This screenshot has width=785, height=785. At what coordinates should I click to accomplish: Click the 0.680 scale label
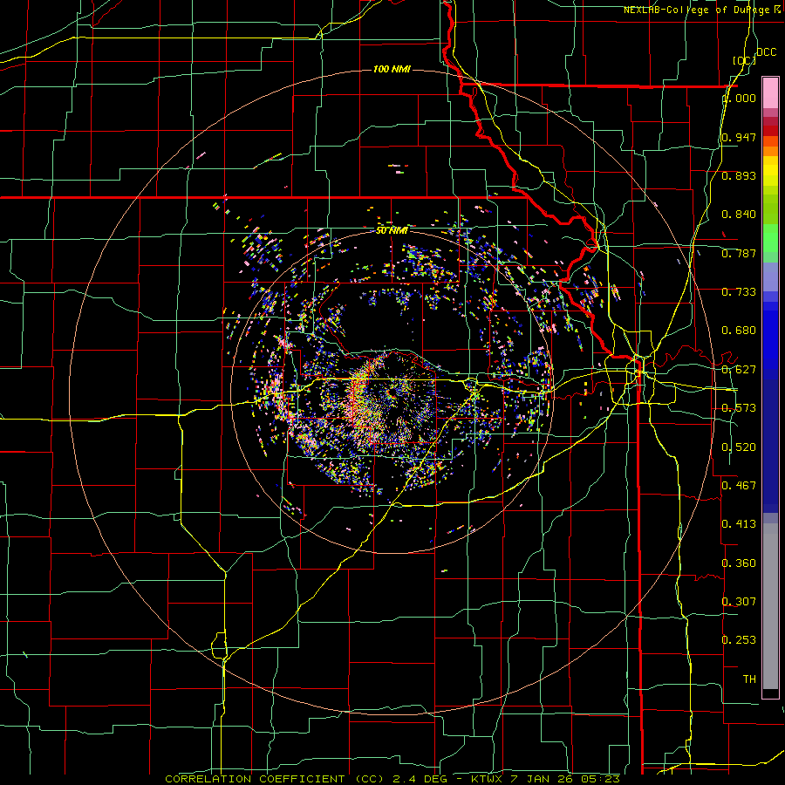pos(739,331)
